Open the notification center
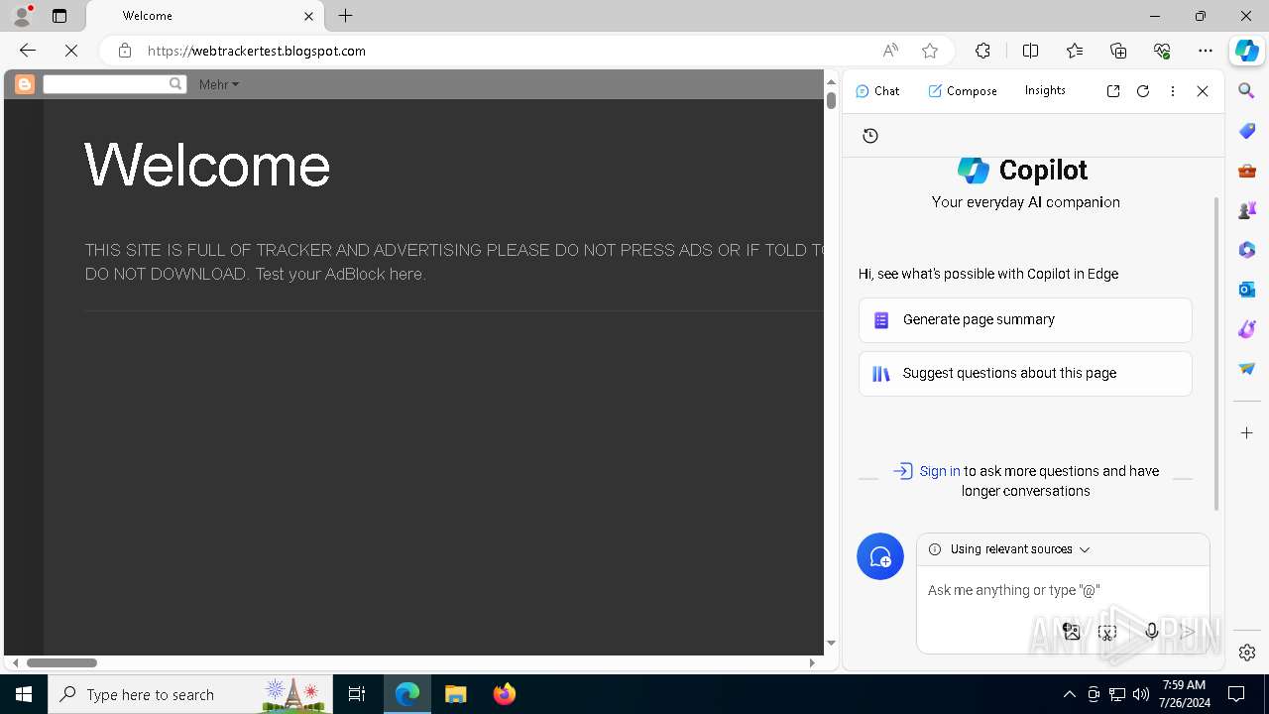The image size is (1269, 714). [1236, 694]
